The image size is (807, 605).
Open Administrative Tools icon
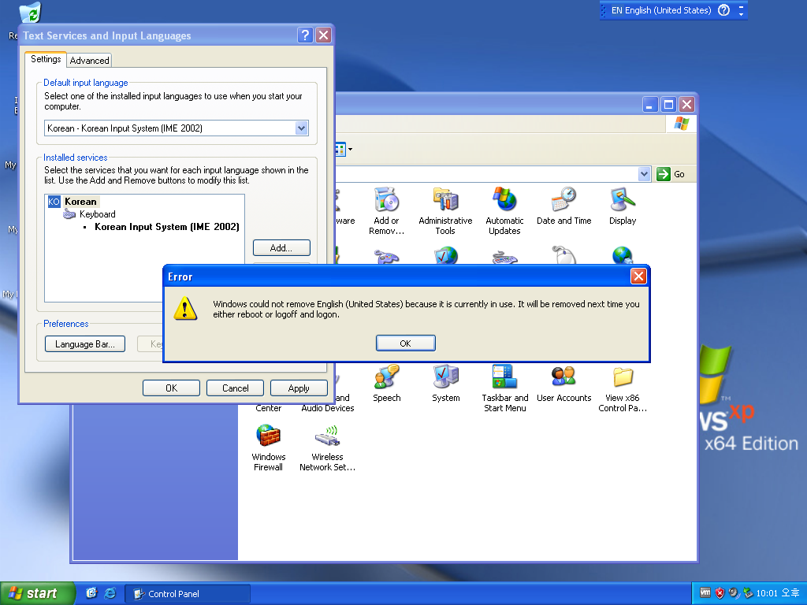click(x=445, y=211)
